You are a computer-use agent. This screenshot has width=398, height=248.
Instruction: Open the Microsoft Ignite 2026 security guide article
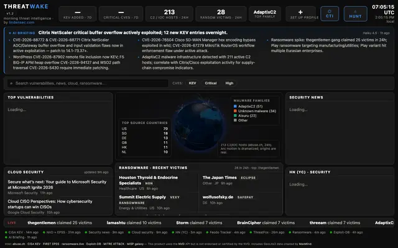coord(57,185)
